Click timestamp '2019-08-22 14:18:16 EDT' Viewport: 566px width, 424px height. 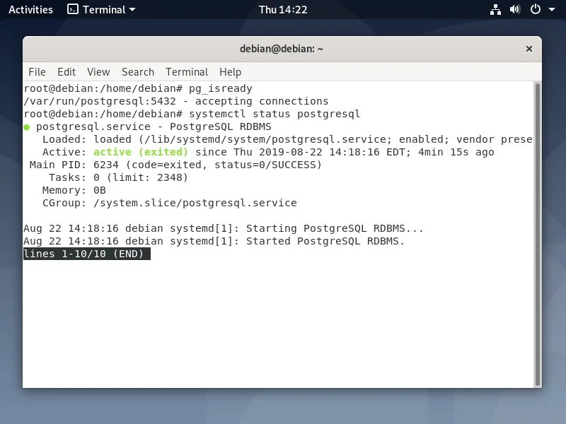(334, 152)
